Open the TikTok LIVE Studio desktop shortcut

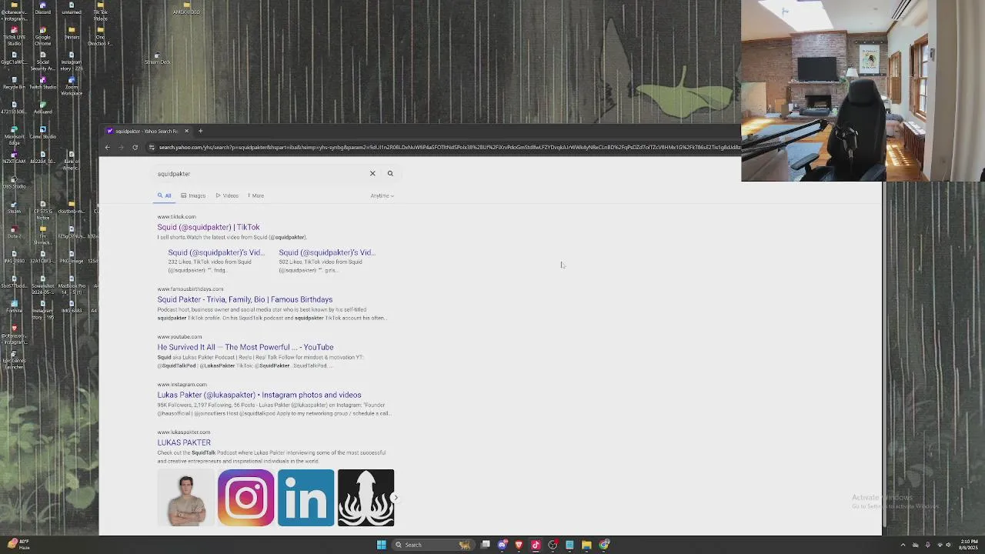tap(14, 36)
